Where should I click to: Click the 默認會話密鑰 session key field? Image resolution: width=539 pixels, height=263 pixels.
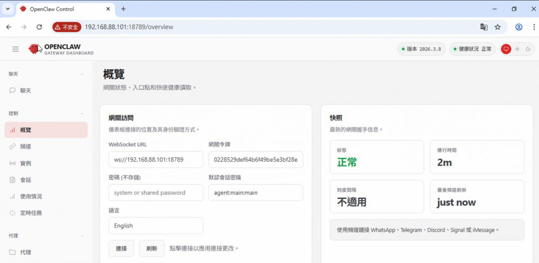[256, 192]
